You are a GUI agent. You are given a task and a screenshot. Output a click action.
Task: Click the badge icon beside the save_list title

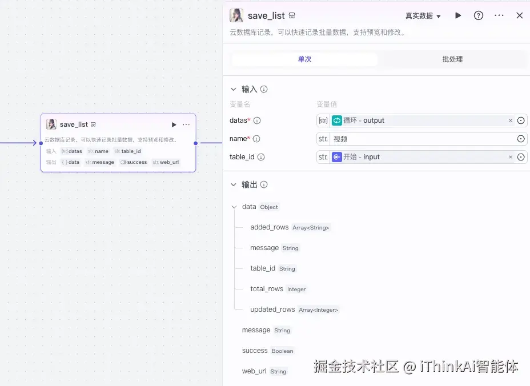[x=291, y=15]
